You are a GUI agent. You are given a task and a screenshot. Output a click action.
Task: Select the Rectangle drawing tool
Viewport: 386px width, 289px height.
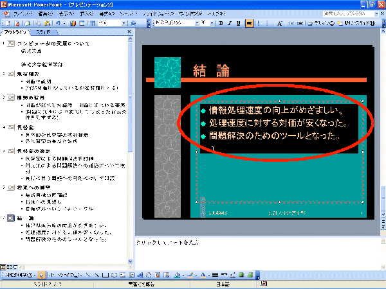pyautogui.click(x=106, y=275)
